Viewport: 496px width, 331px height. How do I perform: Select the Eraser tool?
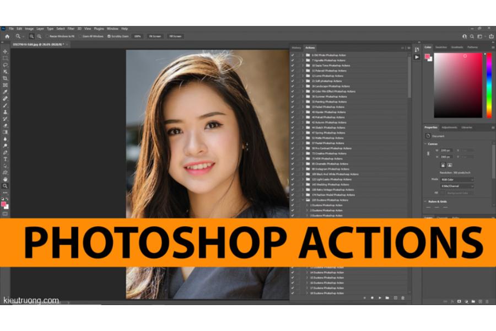click(x=5, y=125)
